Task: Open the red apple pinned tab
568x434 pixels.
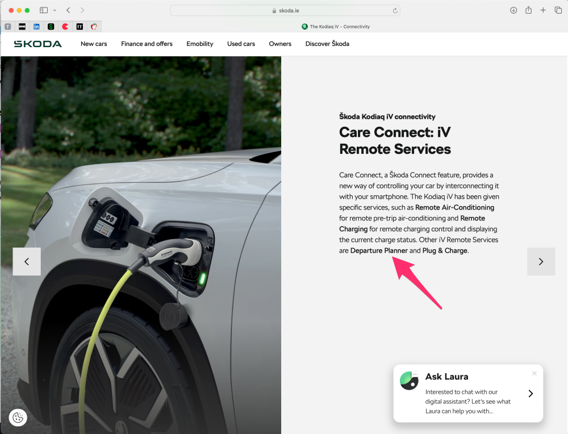Action: coord(94,27)
